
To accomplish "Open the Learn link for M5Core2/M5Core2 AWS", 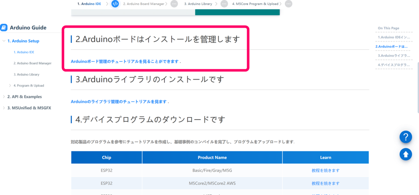I will [x=325, y=183].
